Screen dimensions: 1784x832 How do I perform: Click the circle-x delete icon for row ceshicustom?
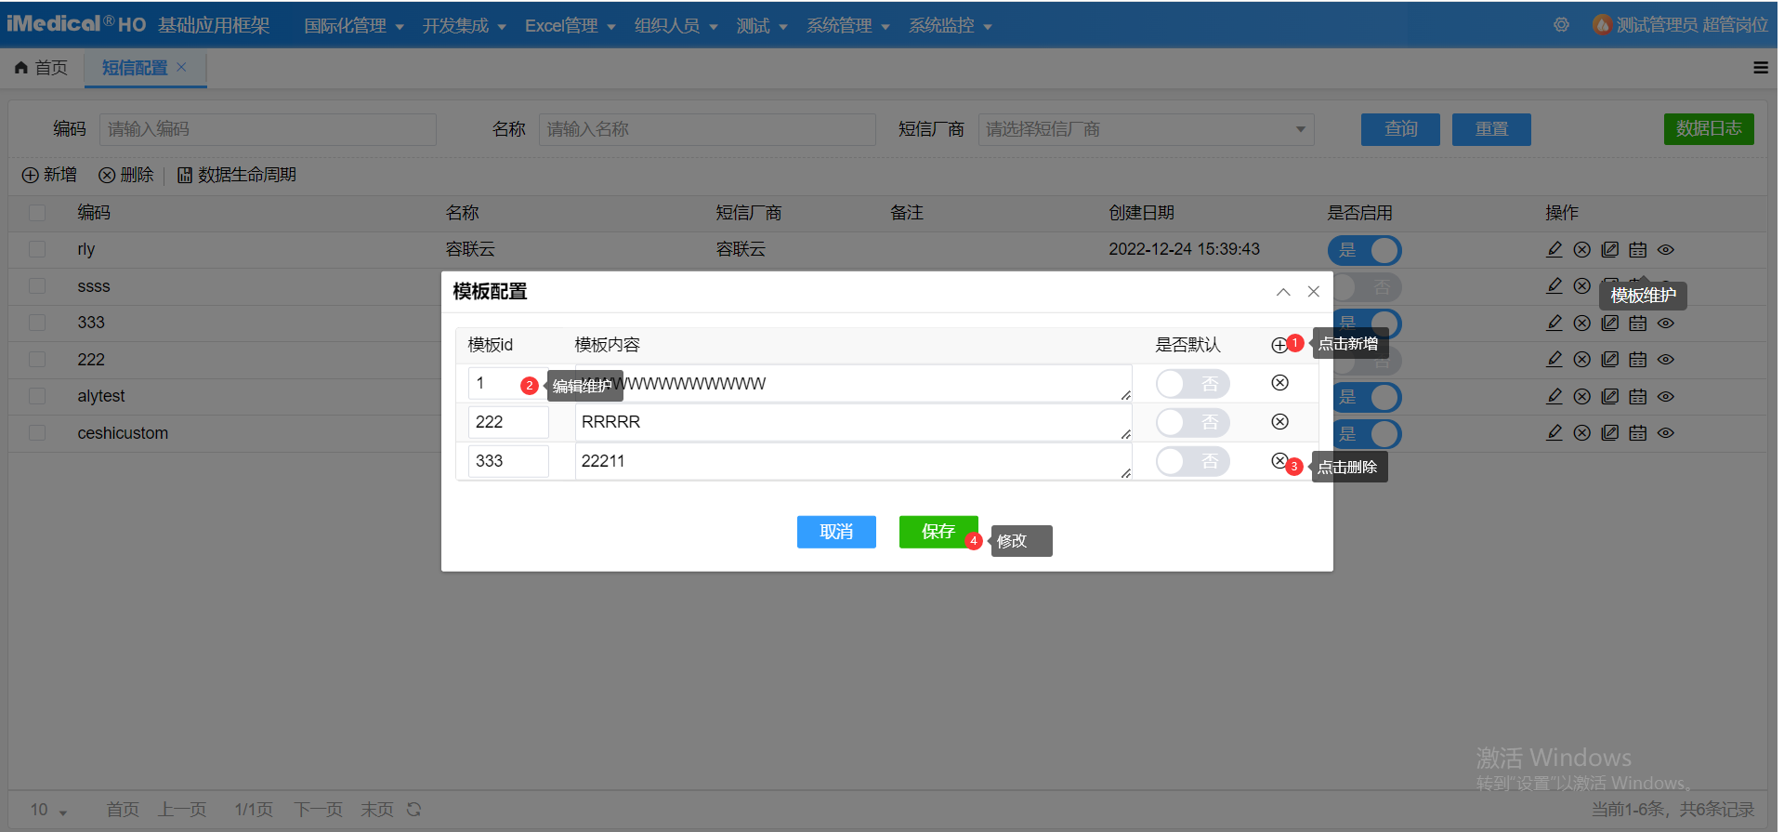1582,433
